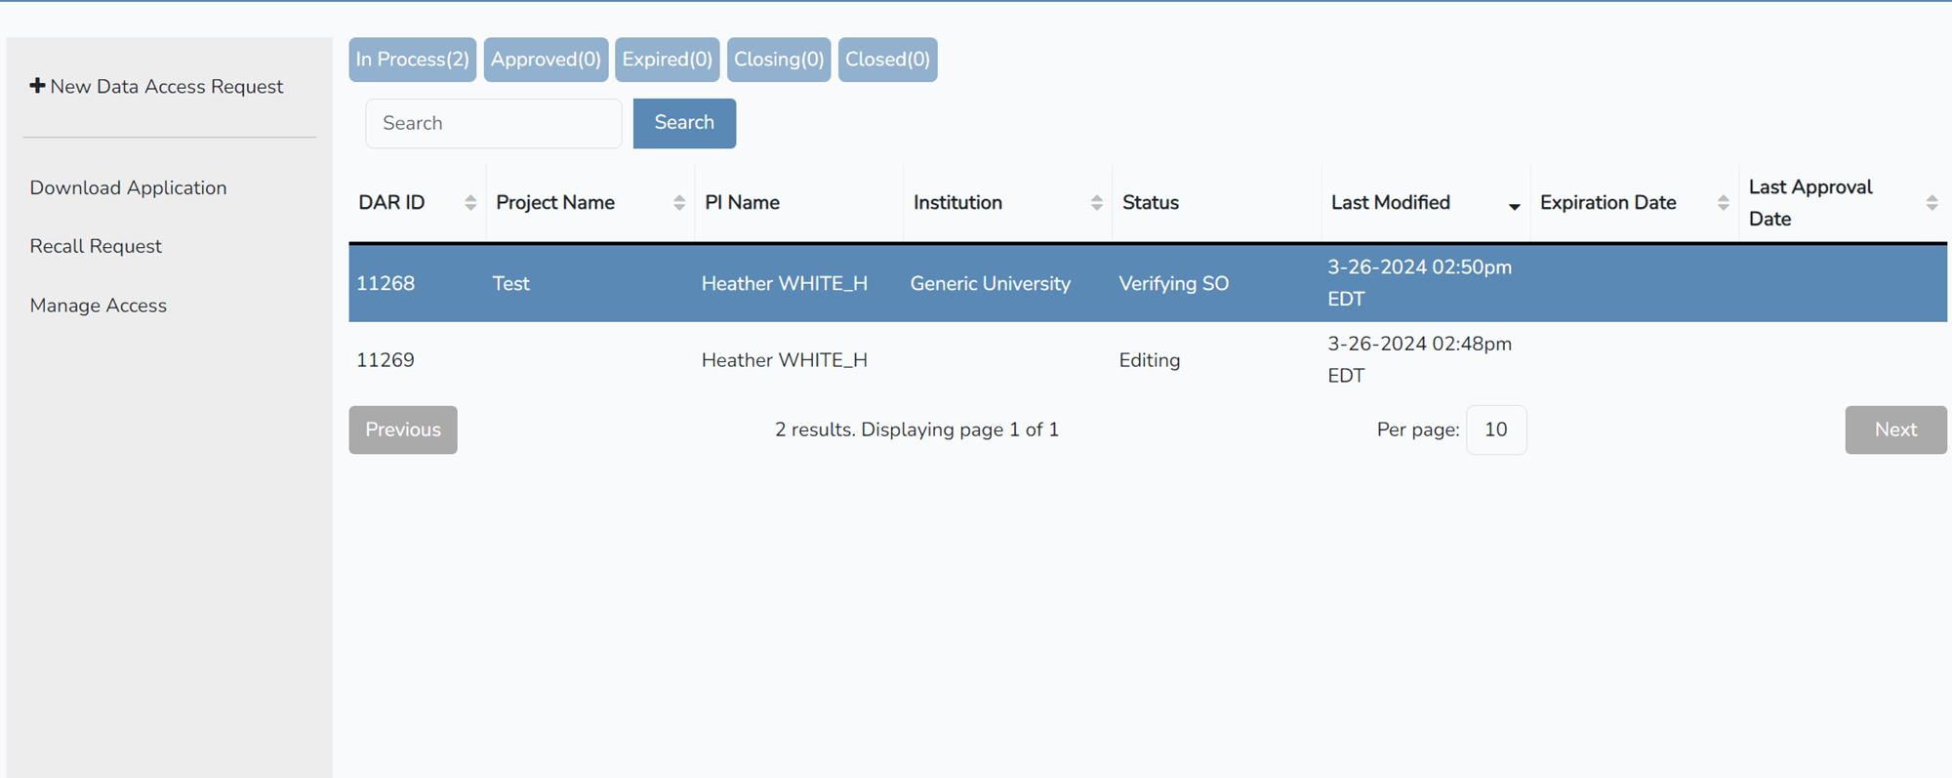
Task: View the Closing(0) tab
Action: tap(778, 60)
